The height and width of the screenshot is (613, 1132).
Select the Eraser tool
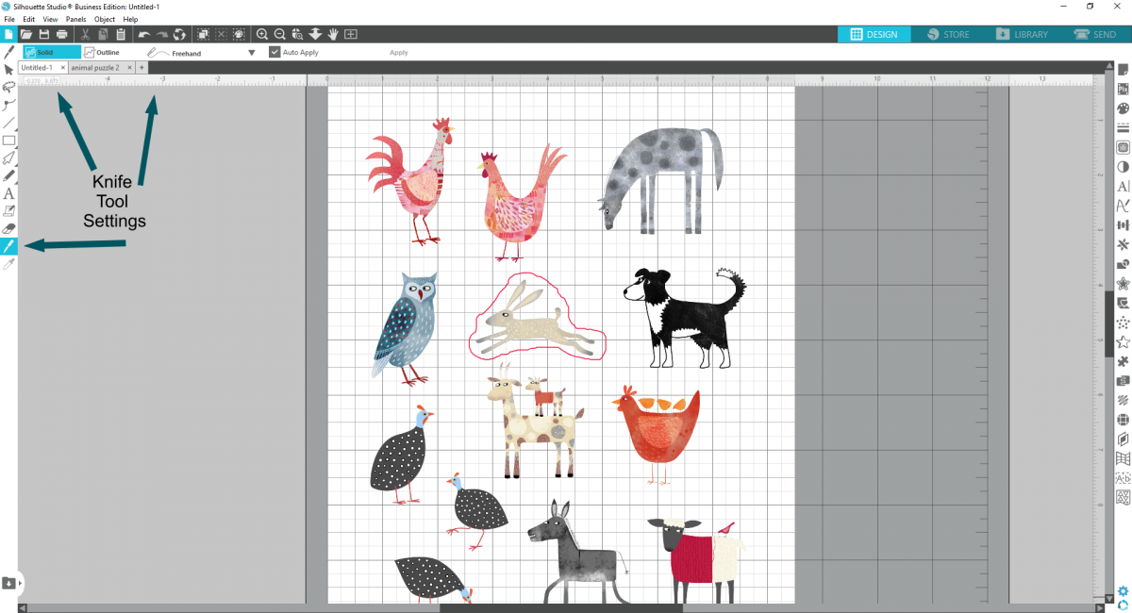click(x=8, y=228)
